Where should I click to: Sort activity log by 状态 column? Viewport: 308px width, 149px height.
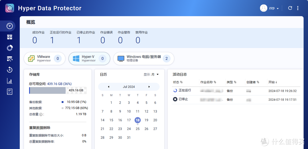pos(178,82)
